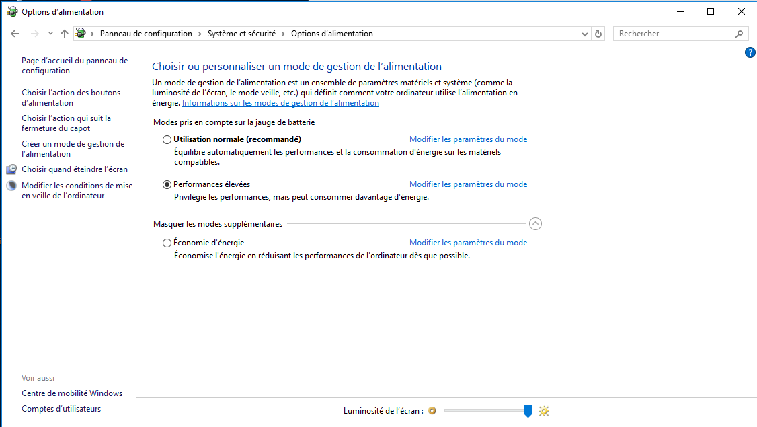The image size is (757, 427).
Task: Open help with the blue question mark
Action: [x=750, y=52]
